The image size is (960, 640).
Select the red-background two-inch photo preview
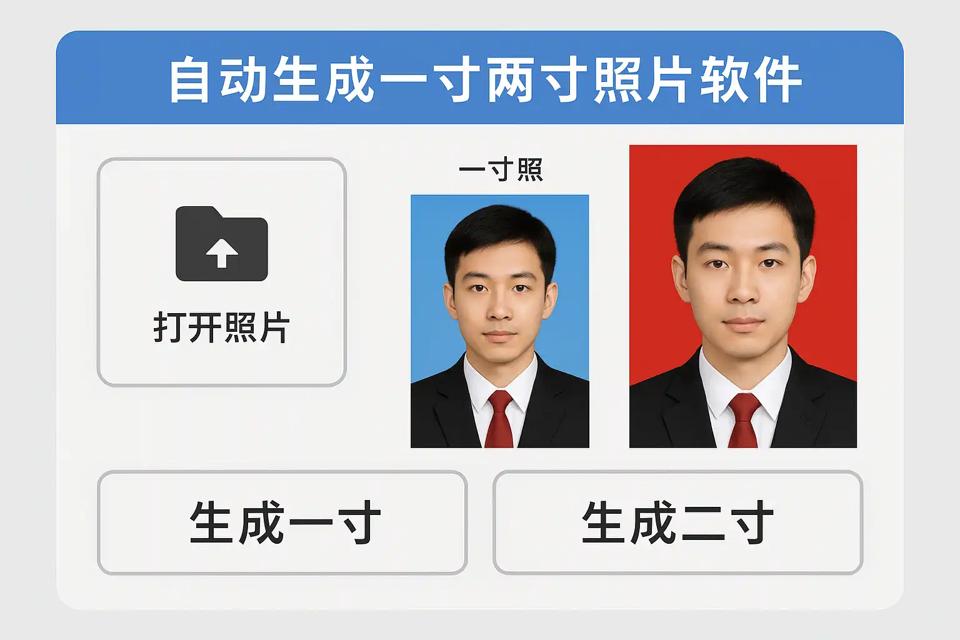click(742, 296)
